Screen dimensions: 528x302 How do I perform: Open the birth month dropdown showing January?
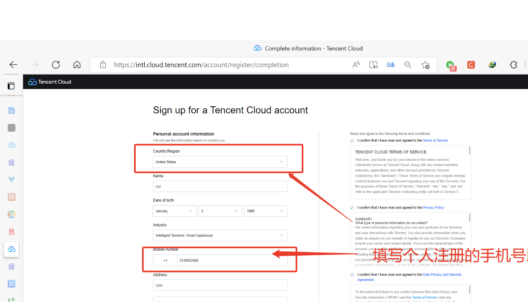coord(174,211)
